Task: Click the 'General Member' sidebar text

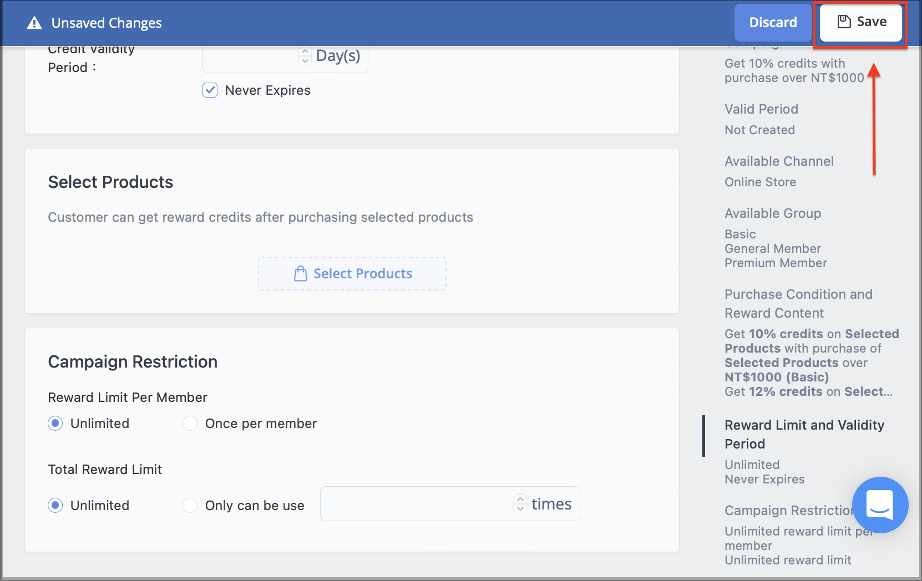Action: [772, 249]
